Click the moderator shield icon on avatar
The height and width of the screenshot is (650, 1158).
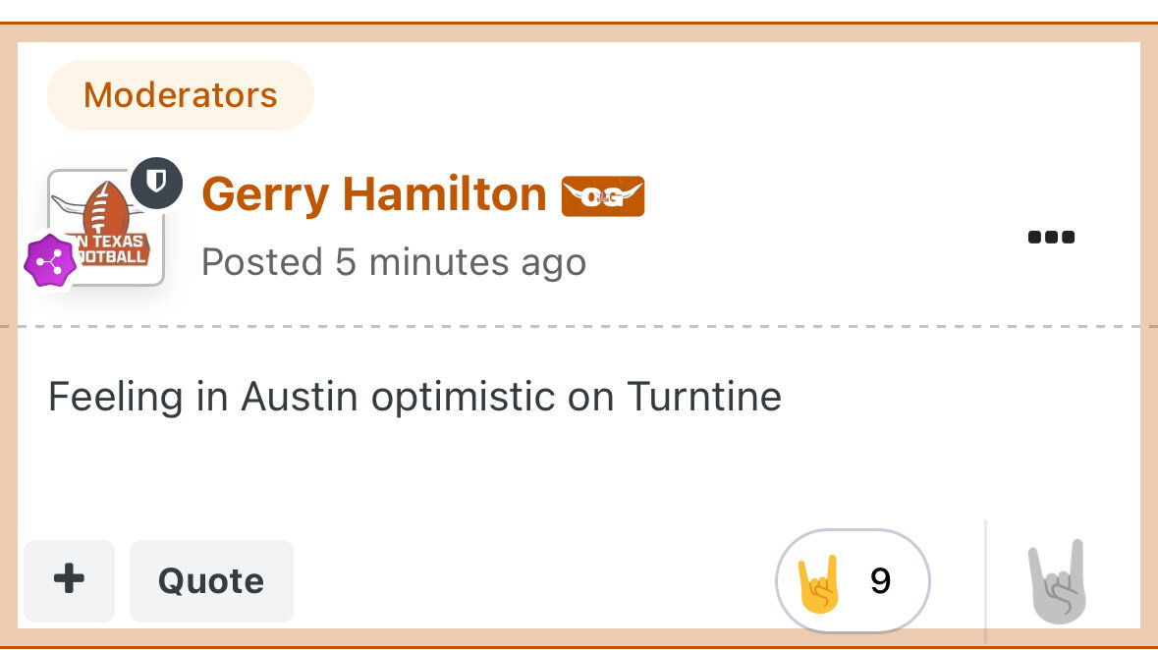pyautogui.click(x=156, y=183)
